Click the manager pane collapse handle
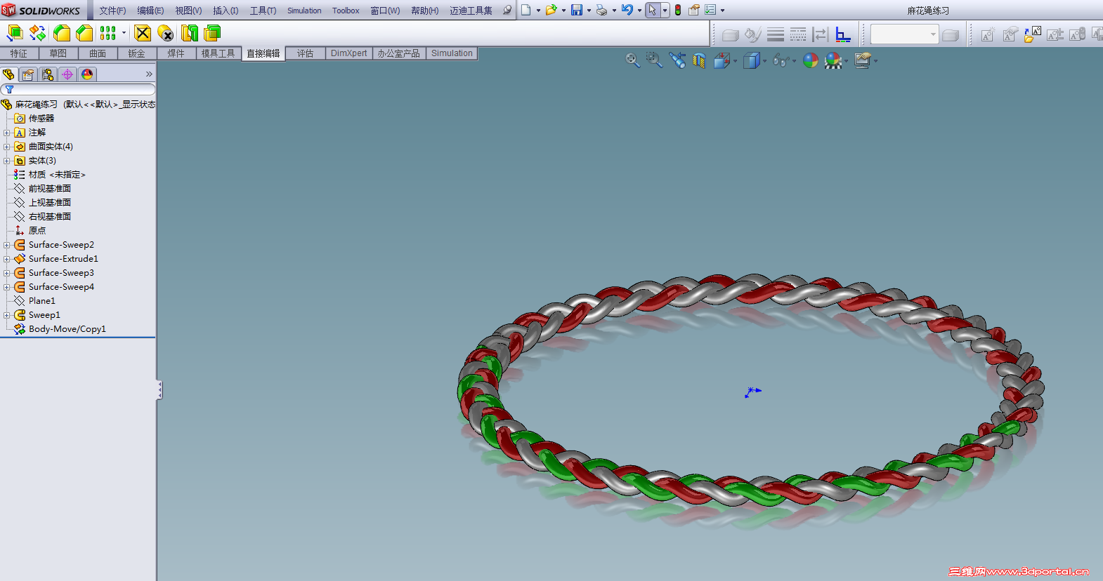Viewport: 1103px width, 581px height. pyautogui.click(x=159, y=390)
